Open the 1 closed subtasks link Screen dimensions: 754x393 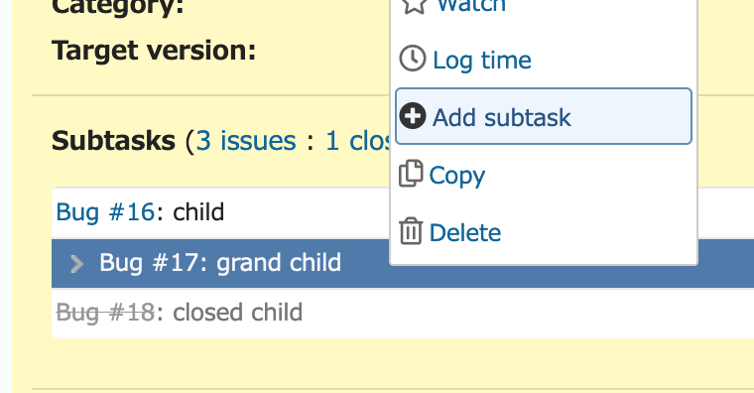[x=358, y=141]
